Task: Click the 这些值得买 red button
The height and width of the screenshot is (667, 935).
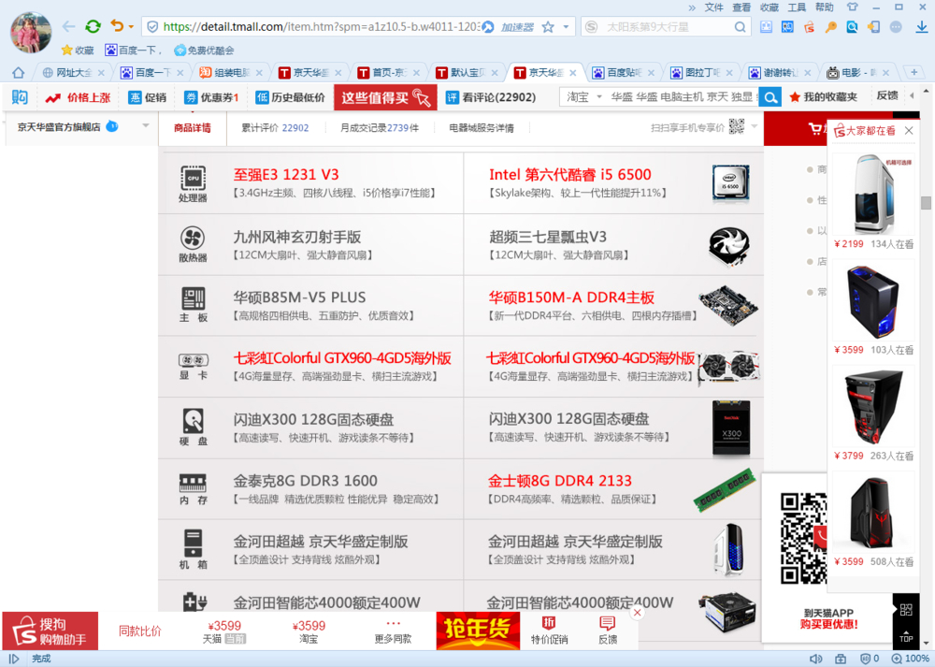Action: coord(385,97)
